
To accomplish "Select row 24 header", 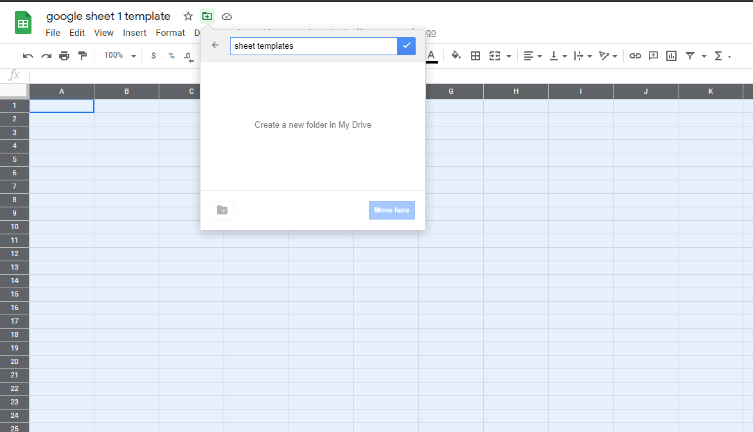I will pos(14,416).
